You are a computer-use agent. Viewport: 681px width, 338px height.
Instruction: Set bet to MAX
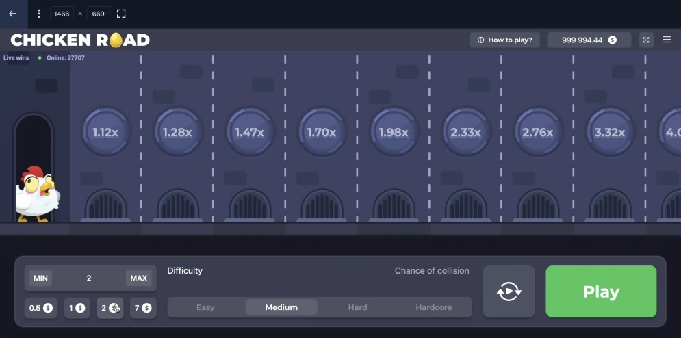point(139,278)
